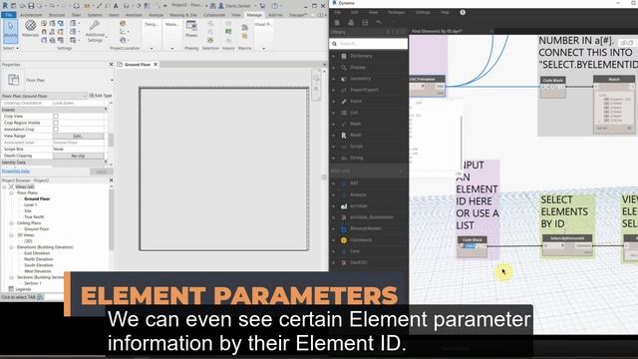The image size is (638, 359).
Task: Open the Annotate ribbon tab
Action: (x=134, y=15)
